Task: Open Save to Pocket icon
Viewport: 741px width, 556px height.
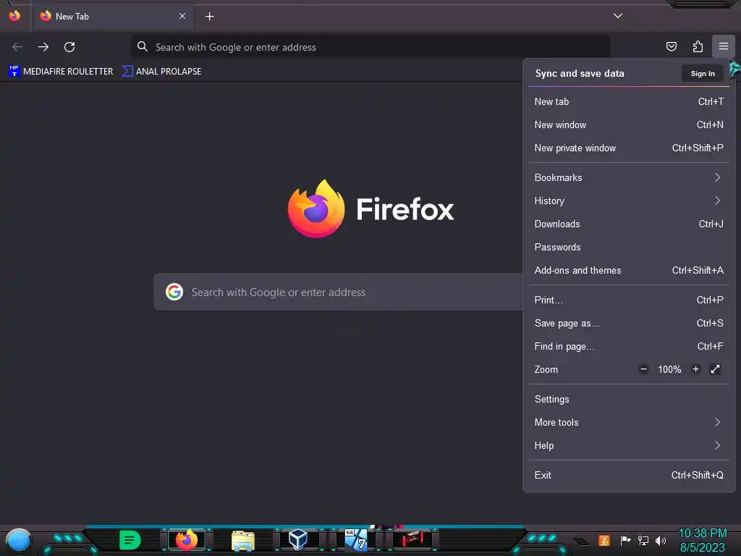Action: (x=671, y=46)
